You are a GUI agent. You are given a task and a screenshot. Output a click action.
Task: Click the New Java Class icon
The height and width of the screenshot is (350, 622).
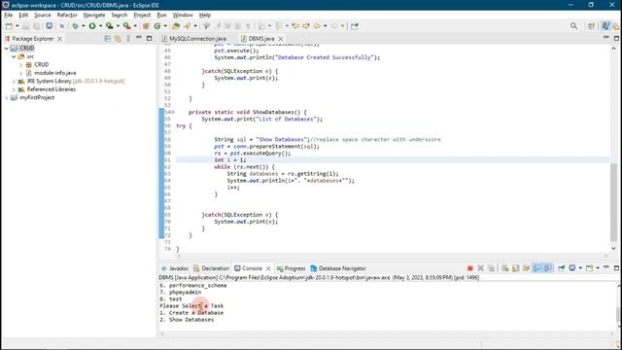(x=157, y=26)
